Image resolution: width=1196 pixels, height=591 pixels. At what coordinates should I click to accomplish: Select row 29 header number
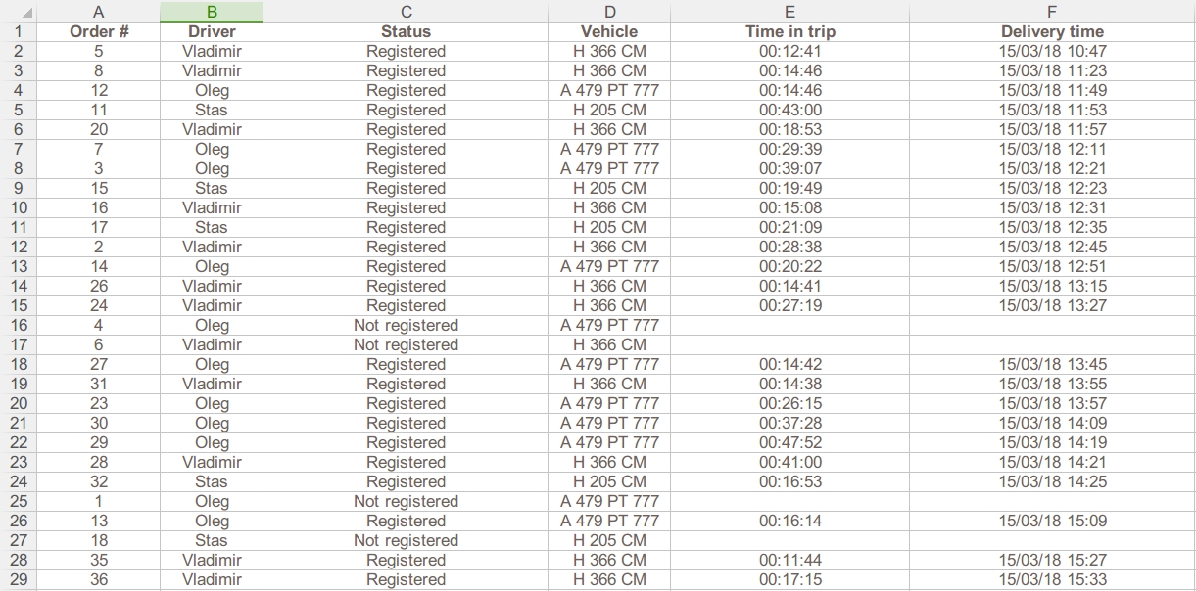20,579
